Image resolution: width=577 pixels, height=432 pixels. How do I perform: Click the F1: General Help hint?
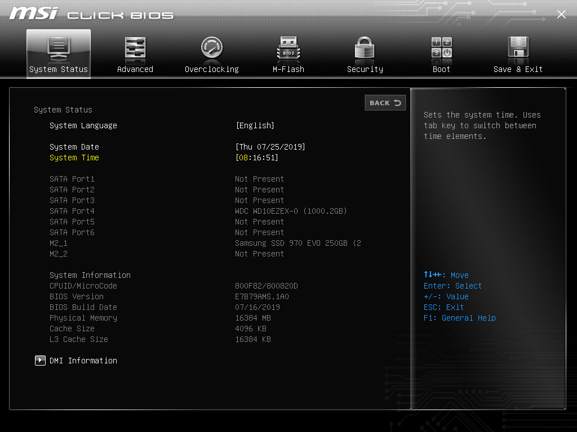[460, 318]
